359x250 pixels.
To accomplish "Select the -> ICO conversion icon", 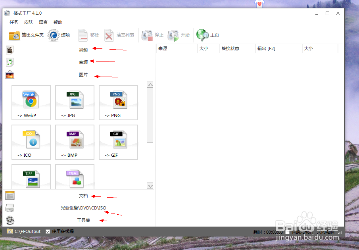I will pos(31,142).
